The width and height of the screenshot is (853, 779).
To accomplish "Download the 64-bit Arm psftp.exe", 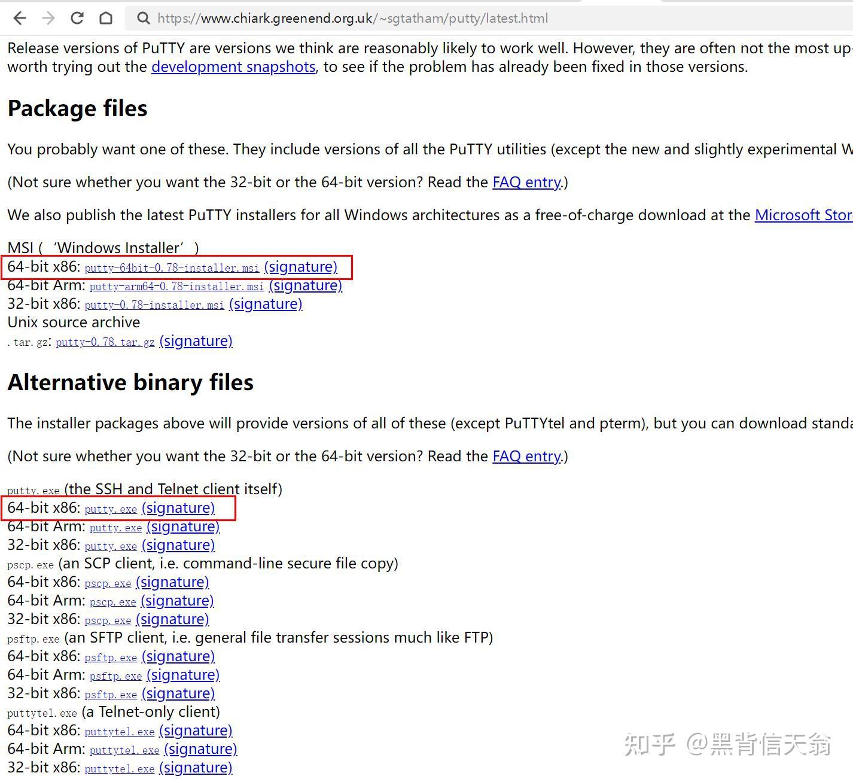I will click(115, 676).
